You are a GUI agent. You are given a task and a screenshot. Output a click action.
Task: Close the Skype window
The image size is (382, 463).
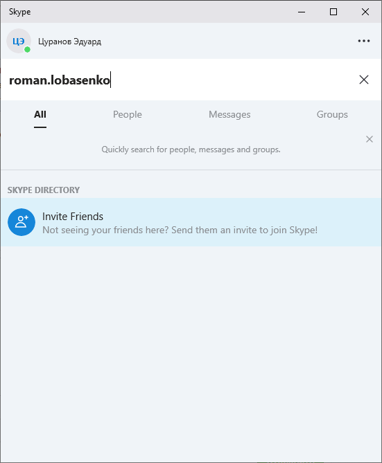tap(365, 12)
